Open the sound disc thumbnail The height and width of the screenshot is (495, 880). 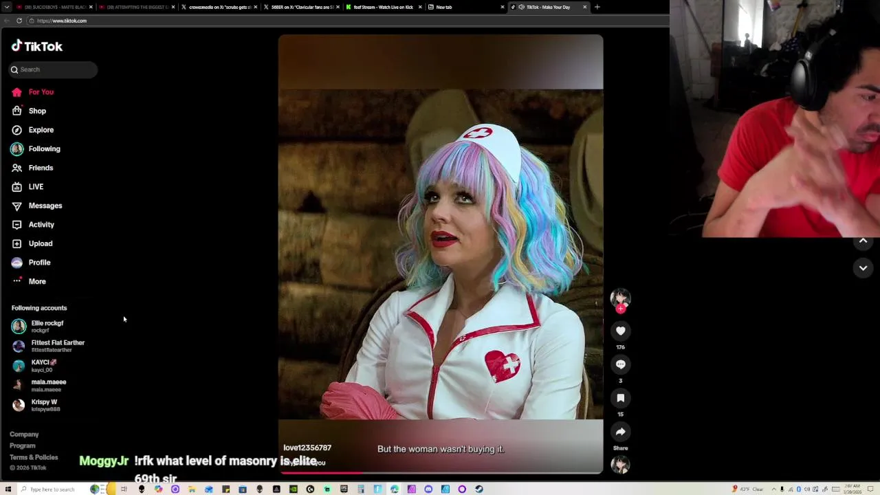pyautogui.click(x=621, y=465)
